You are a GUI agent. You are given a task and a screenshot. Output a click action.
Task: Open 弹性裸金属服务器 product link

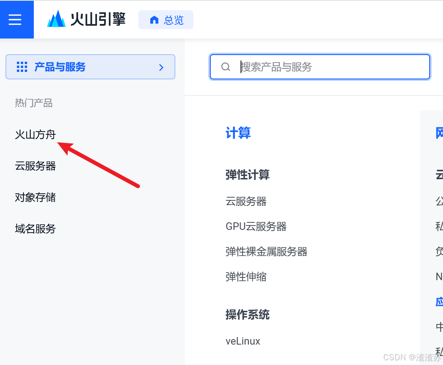tap(267, 251)
